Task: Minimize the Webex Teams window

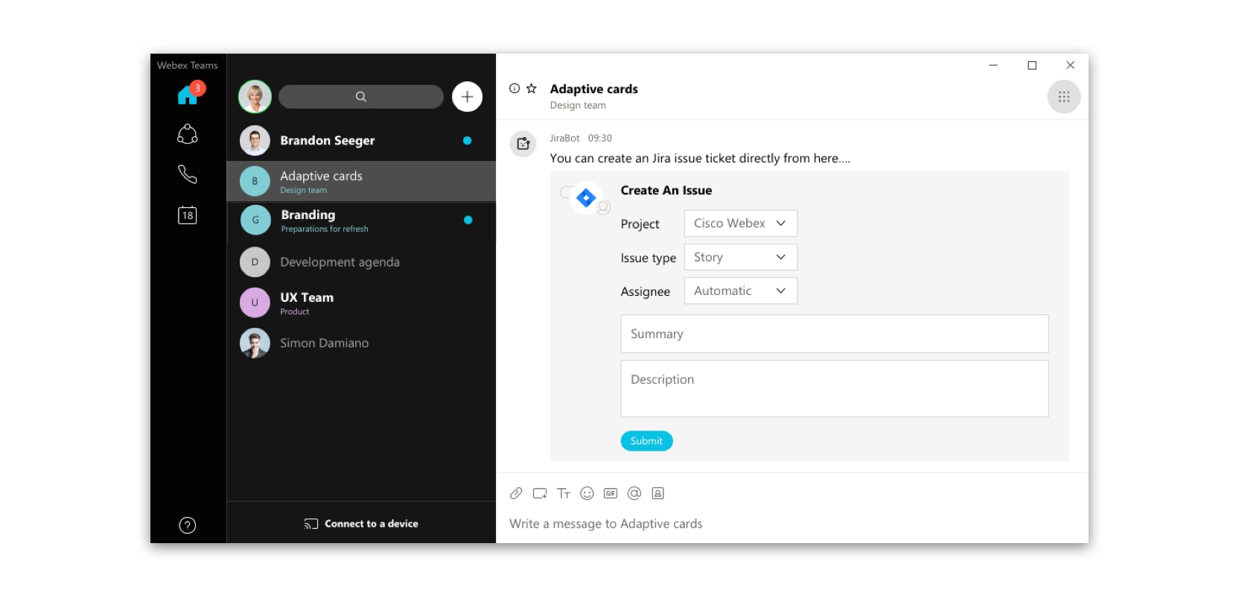Action: 993,66
